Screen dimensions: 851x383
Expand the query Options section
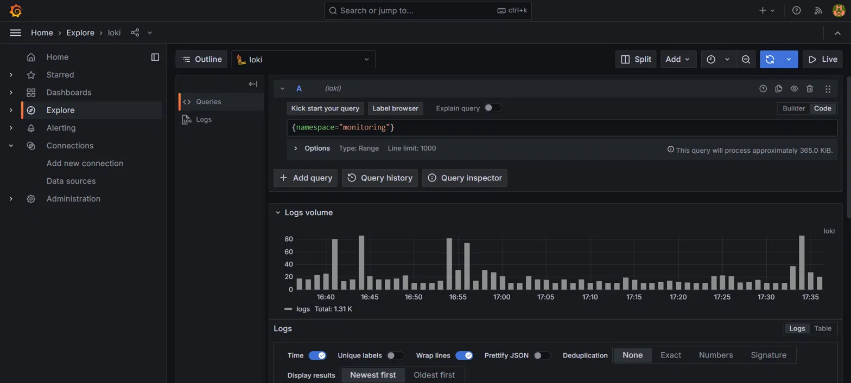tap(296, 148)
